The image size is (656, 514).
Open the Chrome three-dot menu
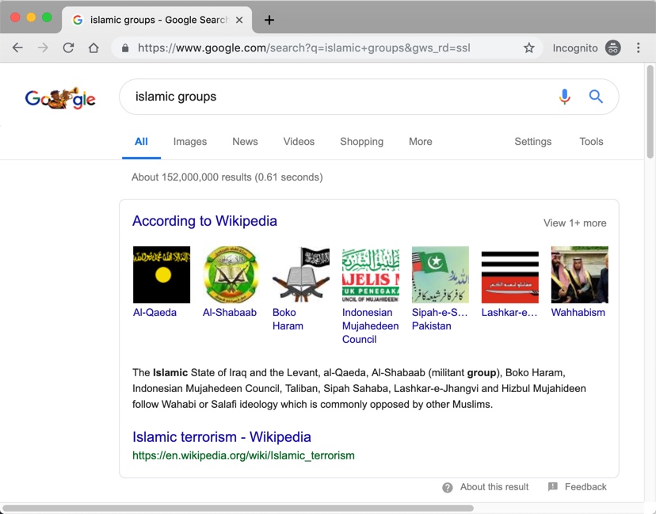[x=638, y=48]
